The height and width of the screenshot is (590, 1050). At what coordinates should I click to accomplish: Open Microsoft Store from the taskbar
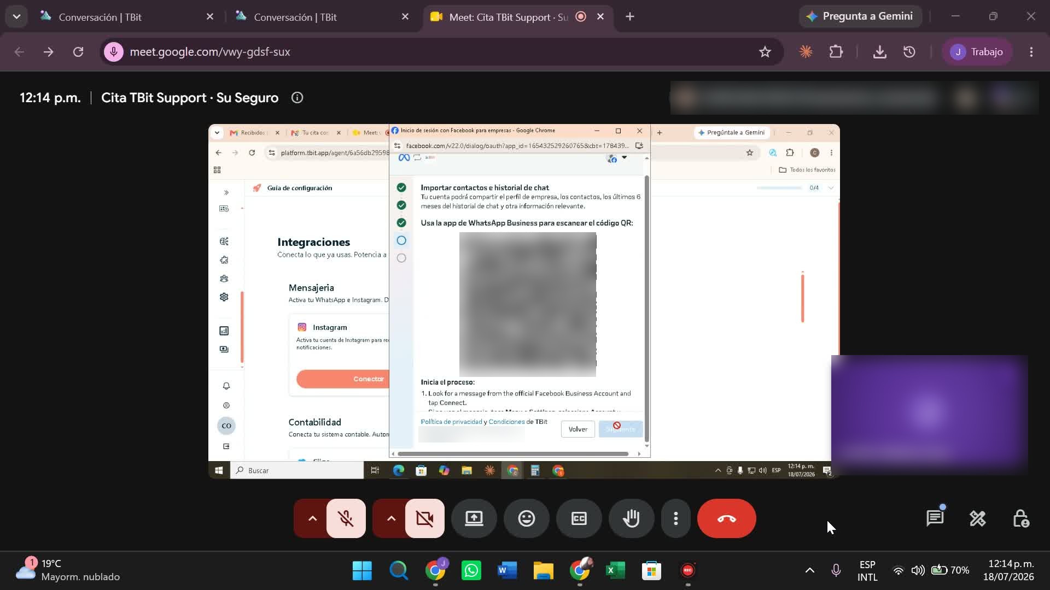651,571
